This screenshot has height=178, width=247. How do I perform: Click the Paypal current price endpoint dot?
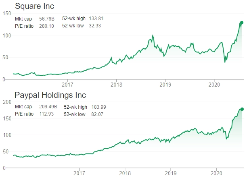242,109
